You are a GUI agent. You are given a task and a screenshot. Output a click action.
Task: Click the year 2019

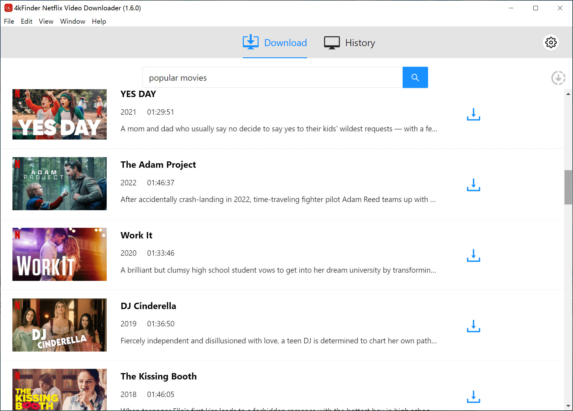pyautogui.click(x=129, y=324)
